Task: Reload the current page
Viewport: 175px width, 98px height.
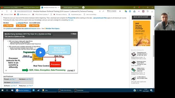Action: [x=11, y=11]
